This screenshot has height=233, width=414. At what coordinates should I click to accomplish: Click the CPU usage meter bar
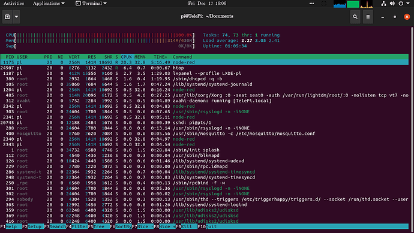coord(100,35)
